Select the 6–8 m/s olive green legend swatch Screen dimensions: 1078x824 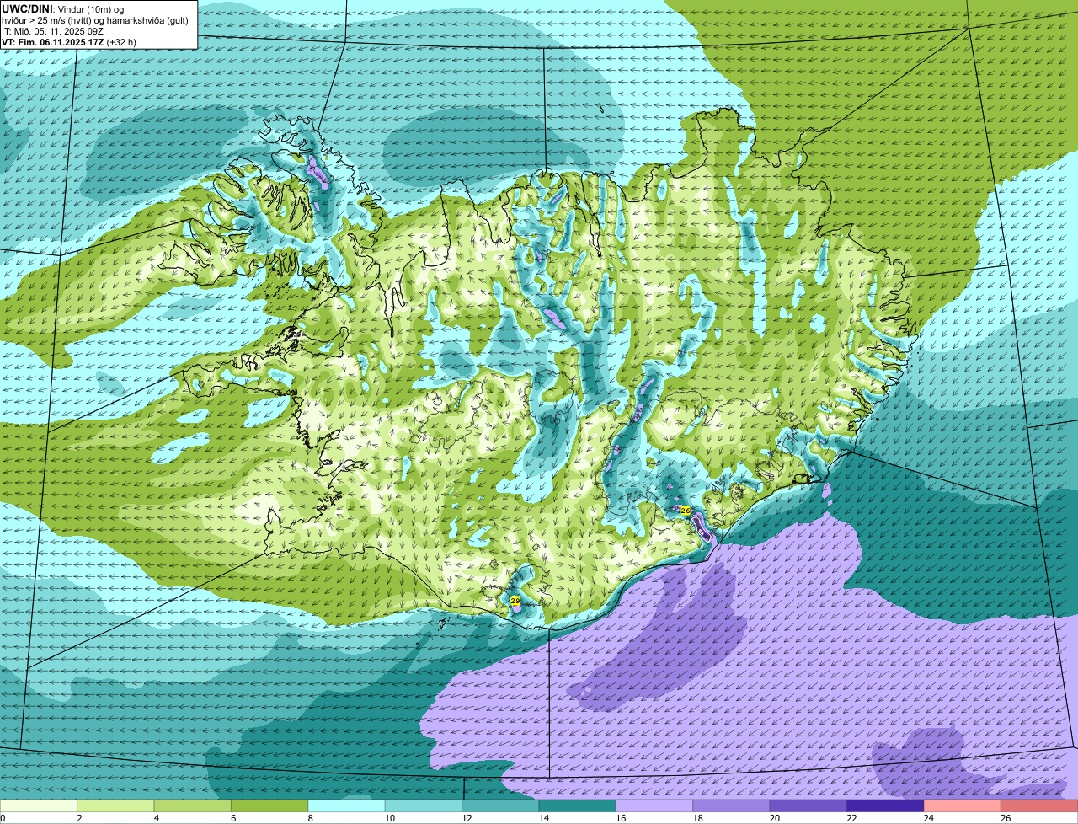pyautogui.click(x=269, y=806)
